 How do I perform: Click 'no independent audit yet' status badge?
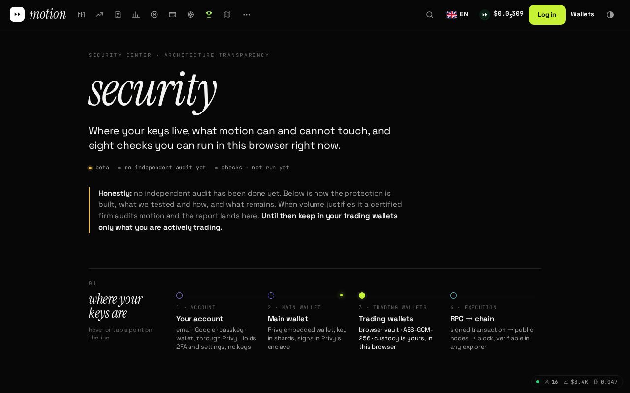tap(162, 168)
